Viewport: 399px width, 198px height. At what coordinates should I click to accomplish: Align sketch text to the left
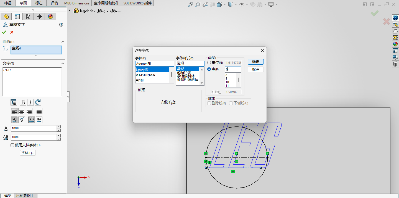pyautogui.click(x=14, y=111)
